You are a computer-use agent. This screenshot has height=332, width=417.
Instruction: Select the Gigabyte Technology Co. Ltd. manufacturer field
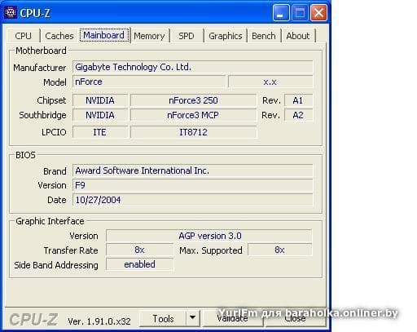193,67
